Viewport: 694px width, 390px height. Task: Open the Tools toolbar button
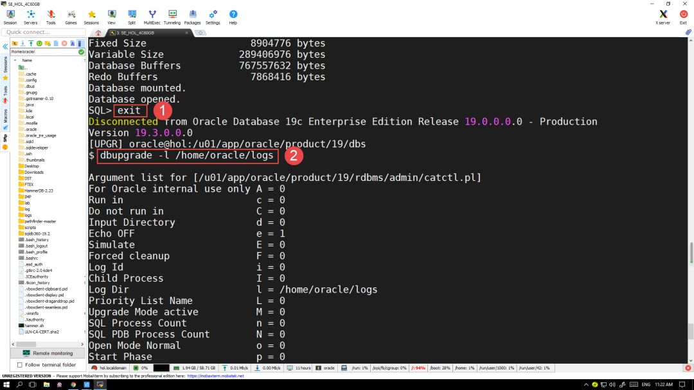(x=51, y=17)
